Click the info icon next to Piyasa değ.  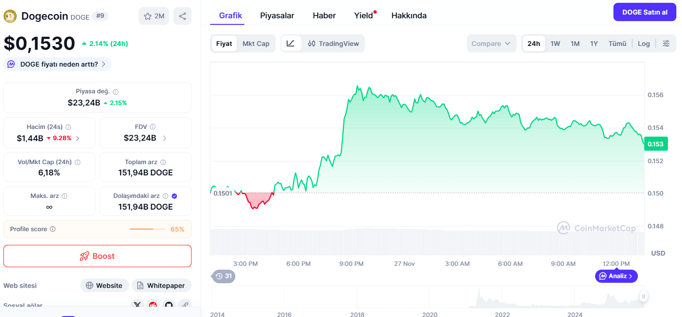116,92
